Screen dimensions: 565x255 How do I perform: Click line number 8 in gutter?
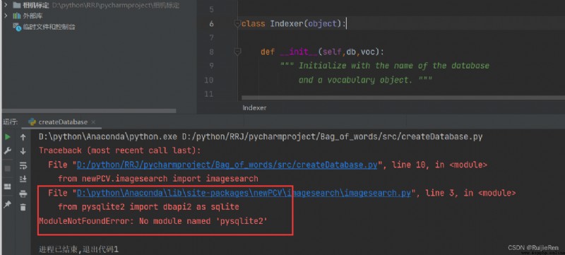211,52
